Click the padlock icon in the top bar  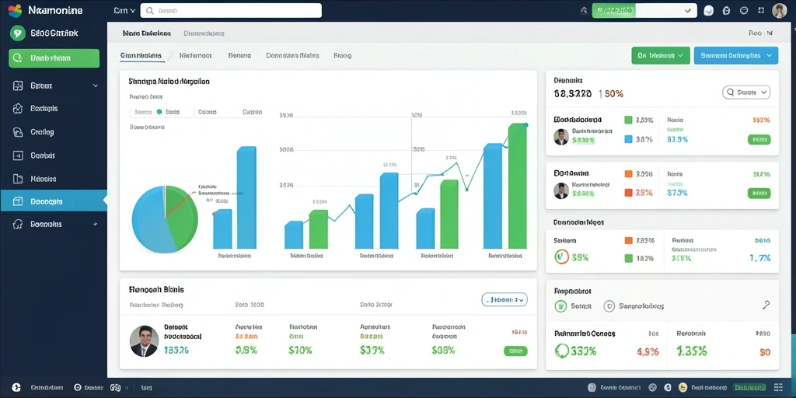[x=726, y=11]
